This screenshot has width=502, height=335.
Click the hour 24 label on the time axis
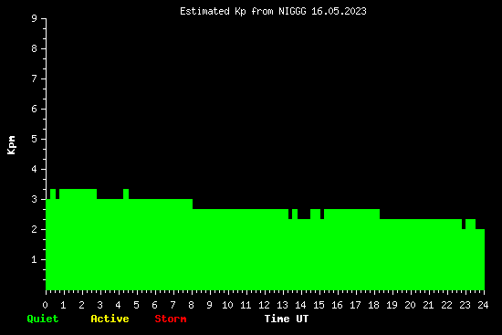coord(483,305)
